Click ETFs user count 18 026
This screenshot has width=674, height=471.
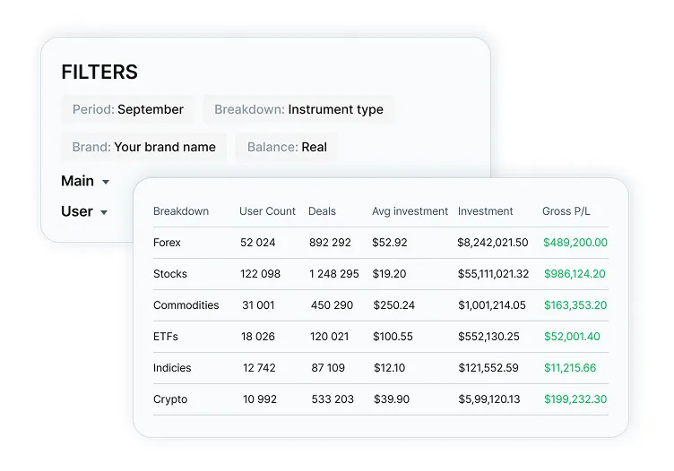click(x=258, y=337)
